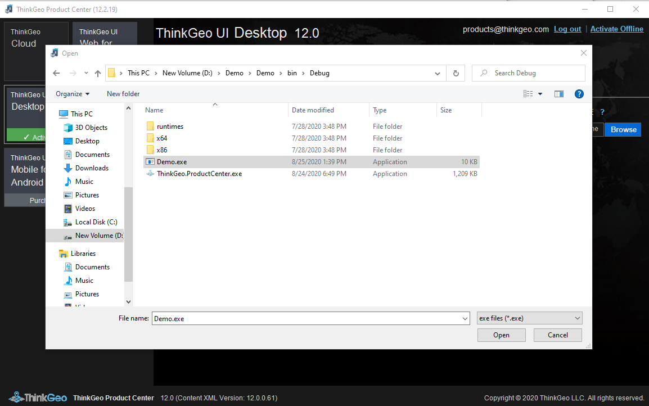Open the Recent locations dropdown chevron
This screenshot has width=649, height=406.
click(86, 73)
